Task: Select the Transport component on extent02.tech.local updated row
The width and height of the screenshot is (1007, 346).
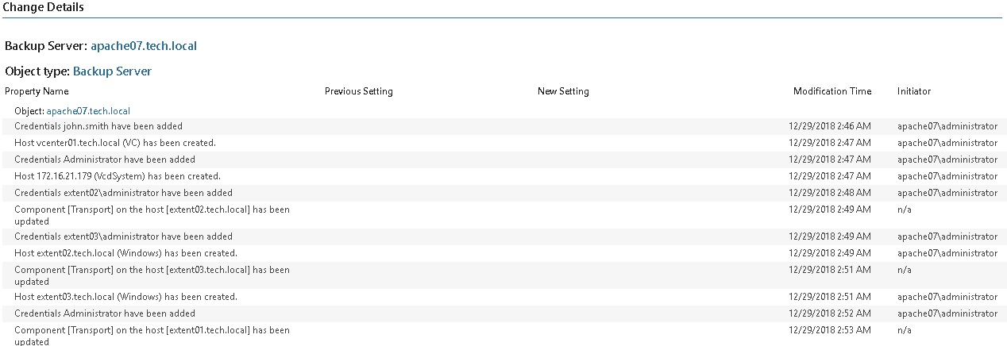Action: pos(503,215)
